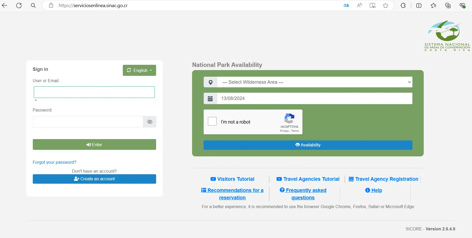Image resolution: width=472 pixels, height=238 pixels.
Task: Open the browser Collections icon
Action: (448, 6)
